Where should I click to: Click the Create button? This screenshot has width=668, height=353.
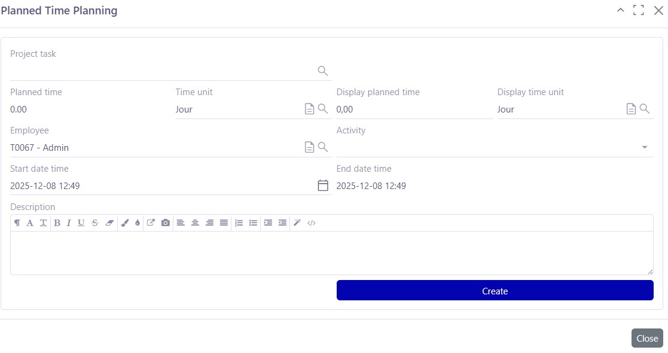click(x=495, y=290)
